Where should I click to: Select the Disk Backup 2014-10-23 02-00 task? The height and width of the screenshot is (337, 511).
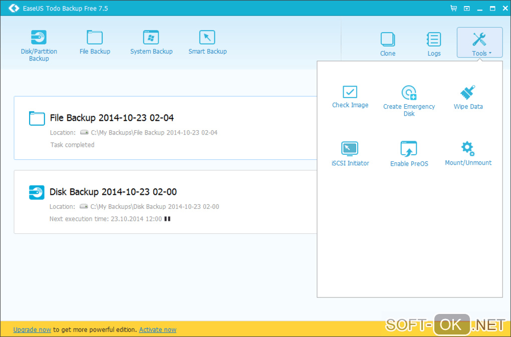165,202
